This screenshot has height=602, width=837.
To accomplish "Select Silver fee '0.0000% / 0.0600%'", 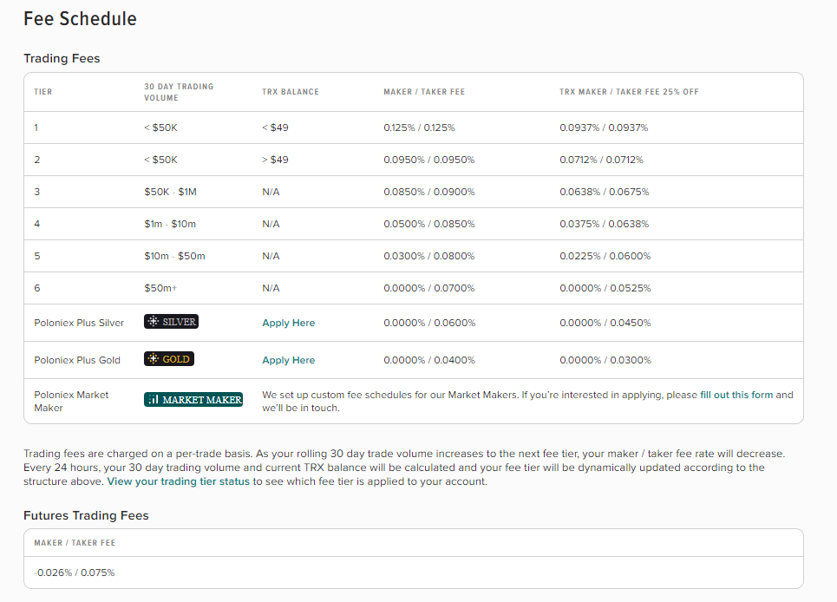I will [429, 323].
